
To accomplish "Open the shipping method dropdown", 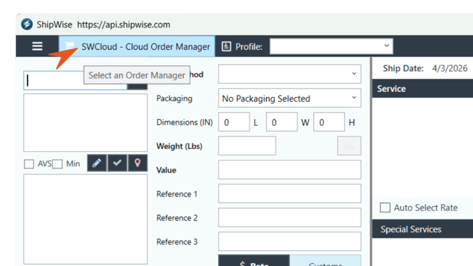I will tap(289, 74).
